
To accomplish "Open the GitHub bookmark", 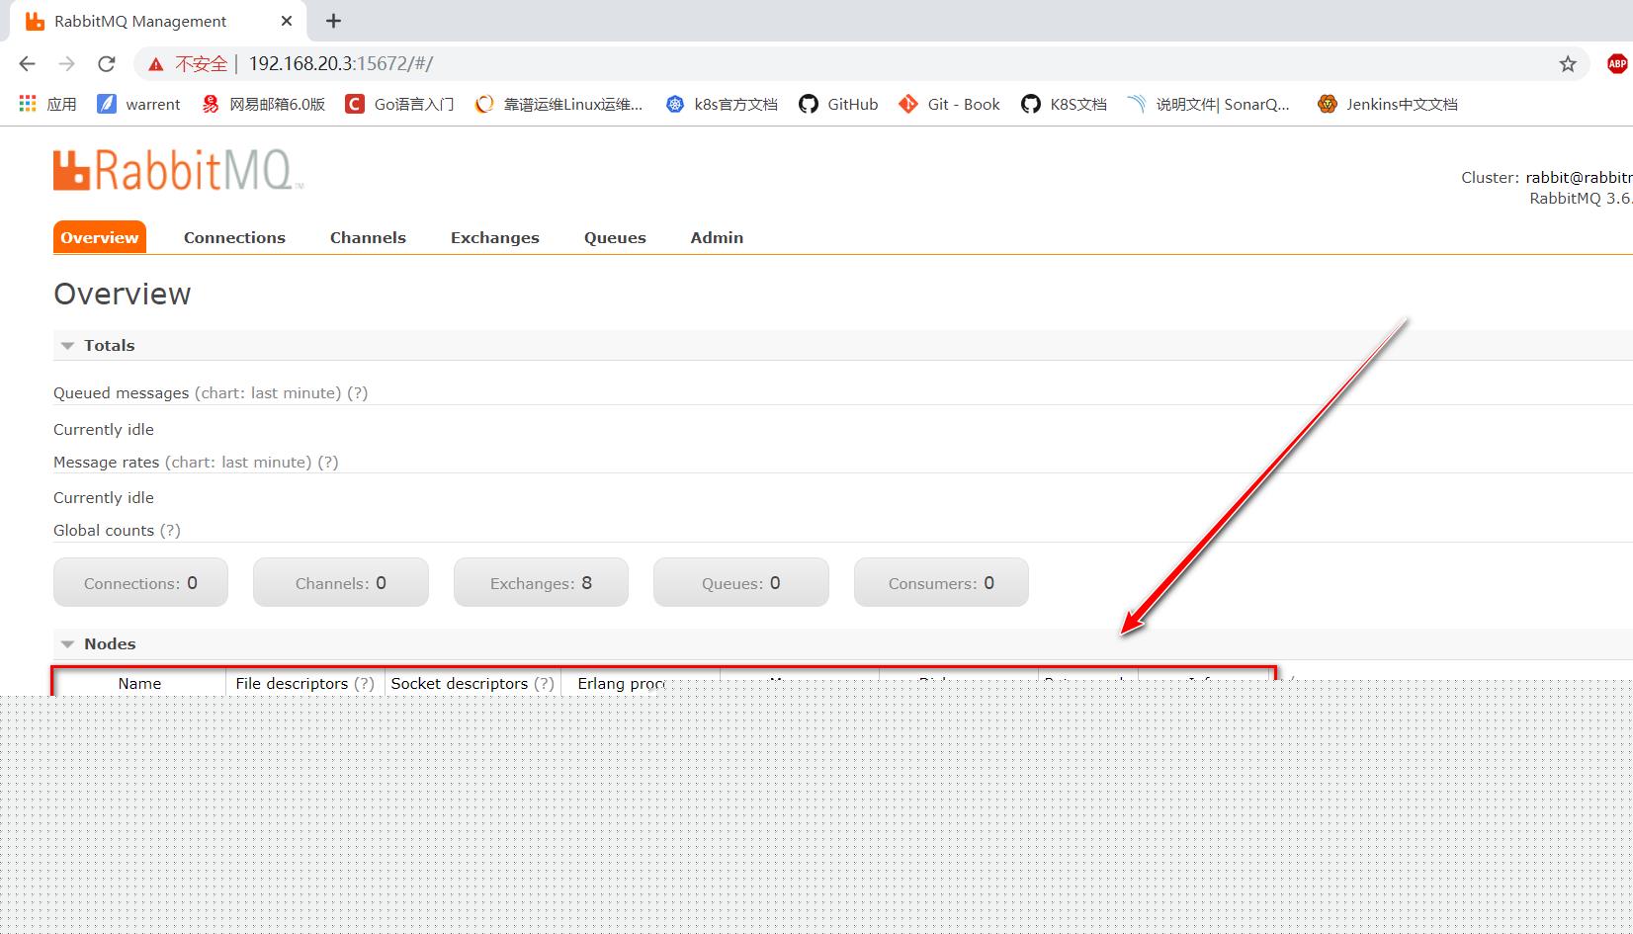I will pos(838,104).
